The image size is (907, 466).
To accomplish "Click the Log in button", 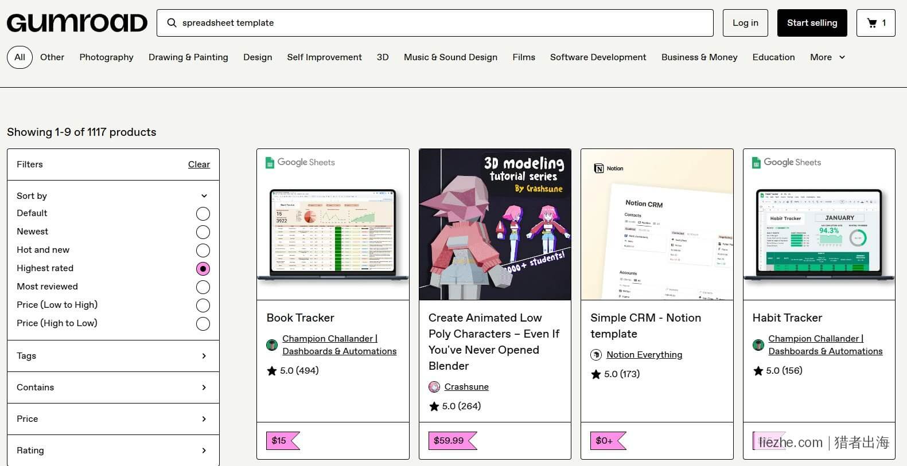I will (x=745, y=23).
